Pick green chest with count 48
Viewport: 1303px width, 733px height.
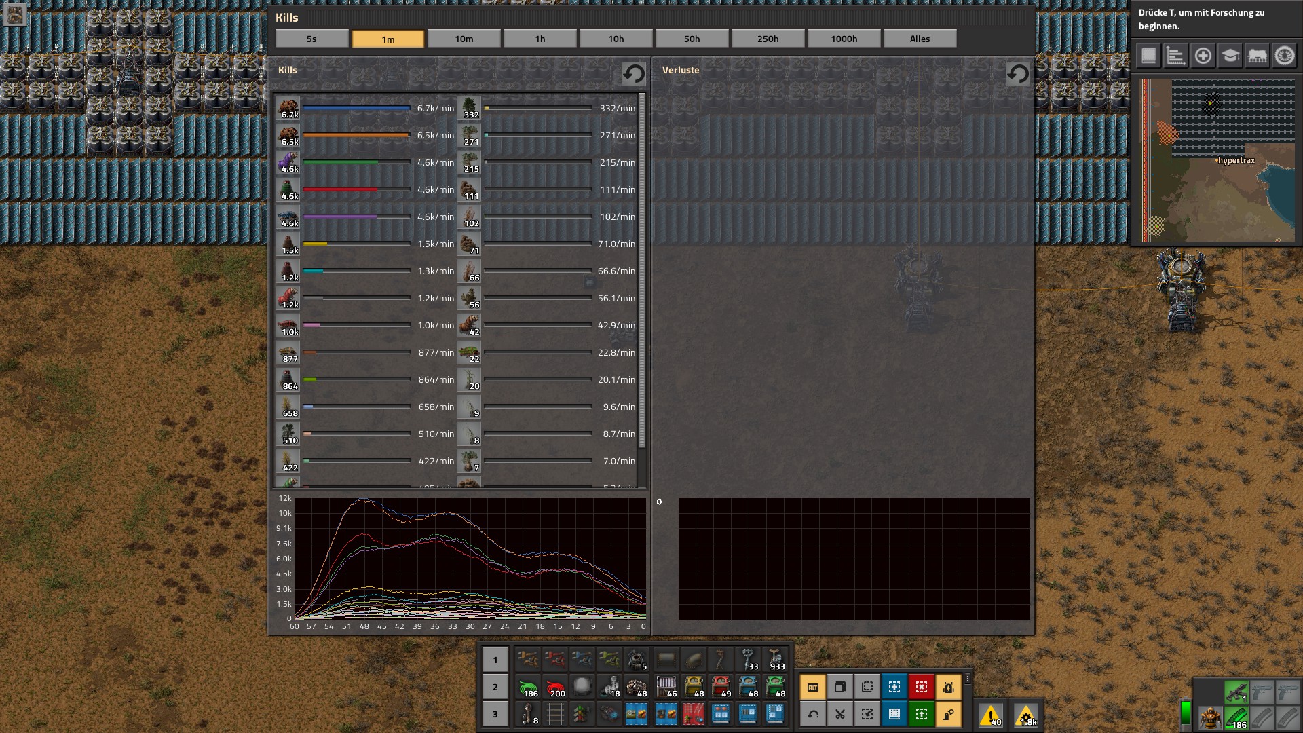(x=775, y=687)
